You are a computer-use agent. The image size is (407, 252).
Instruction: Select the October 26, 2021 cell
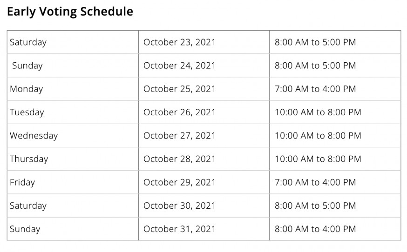pos(204,112)
